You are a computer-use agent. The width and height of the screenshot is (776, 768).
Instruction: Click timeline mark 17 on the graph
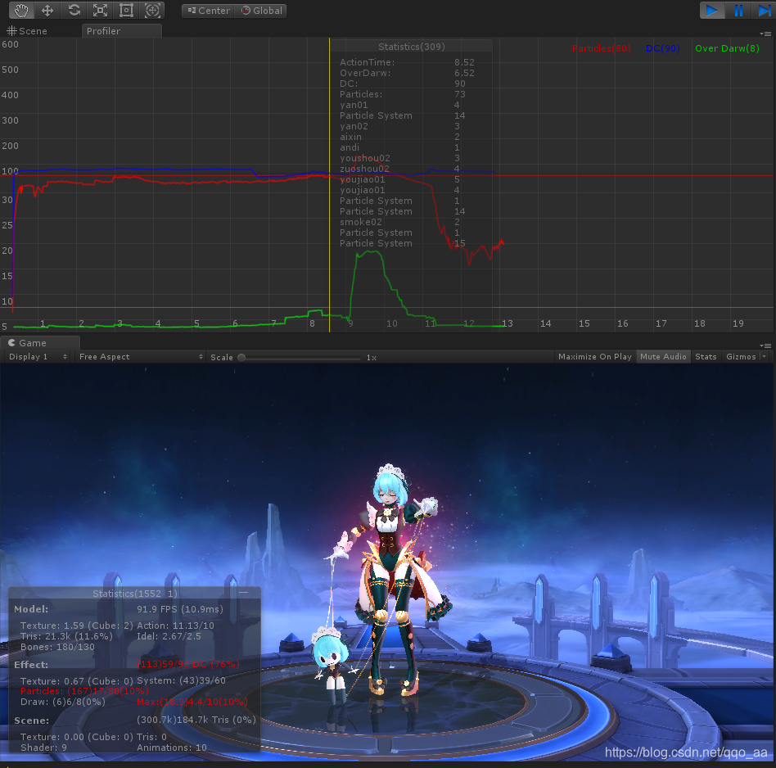point(661,323)
